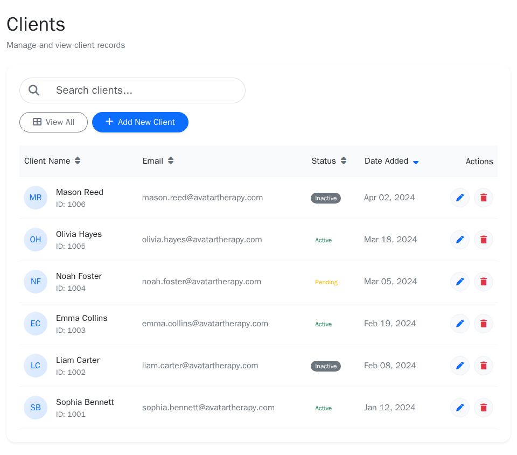Click Noah Foster's Pending status
This screenshot has width=517, height=455.
tap(326, 282)
